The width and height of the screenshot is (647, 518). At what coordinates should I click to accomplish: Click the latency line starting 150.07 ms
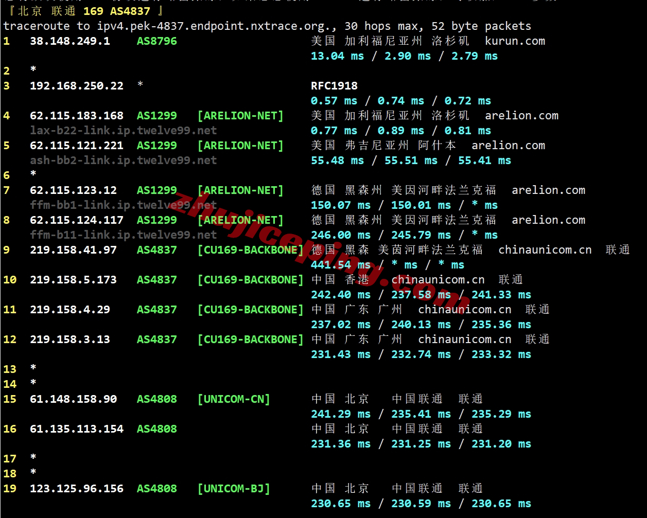tap(405, 205)
